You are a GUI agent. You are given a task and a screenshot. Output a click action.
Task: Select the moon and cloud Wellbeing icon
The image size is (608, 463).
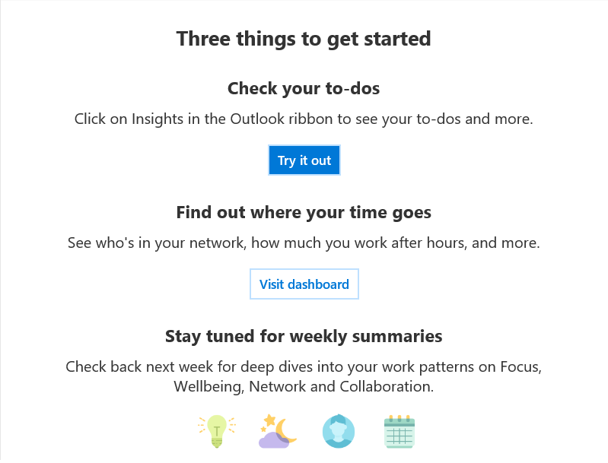pos(277,431)
